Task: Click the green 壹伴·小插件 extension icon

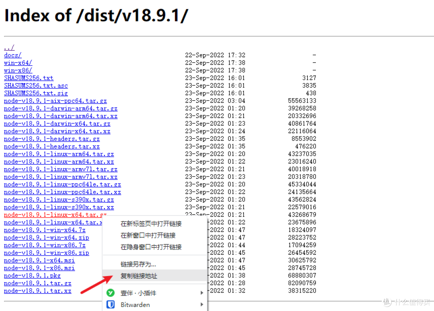Action: click(x=111, y=293)
